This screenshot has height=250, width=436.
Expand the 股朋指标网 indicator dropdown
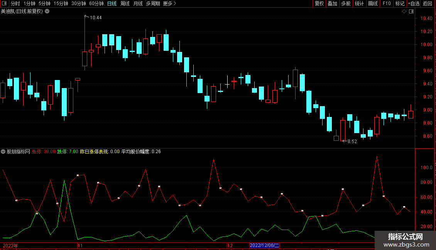(x=3, y=152)
